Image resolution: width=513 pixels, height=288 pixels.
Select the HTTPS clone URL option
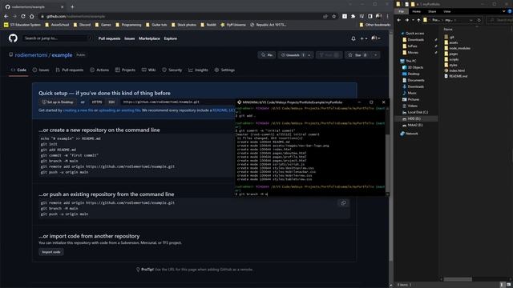click(x=97, y=102)
